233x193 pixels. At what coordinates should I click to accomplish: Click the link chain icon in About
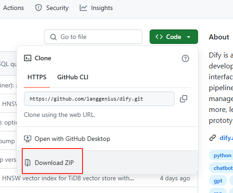(x=213, y=138)
